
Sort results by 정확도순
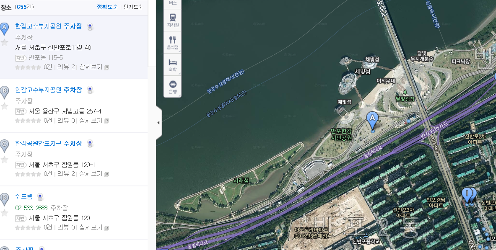coord(107,7)
